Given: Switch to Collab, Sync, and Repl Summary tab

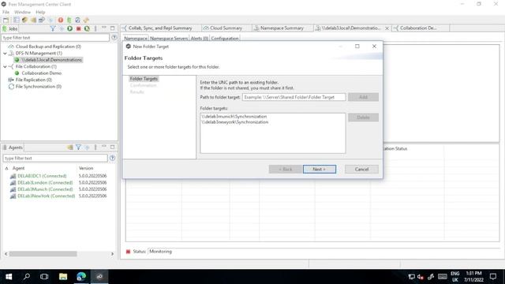Looking at the screenshot, I should pos(160,28).
